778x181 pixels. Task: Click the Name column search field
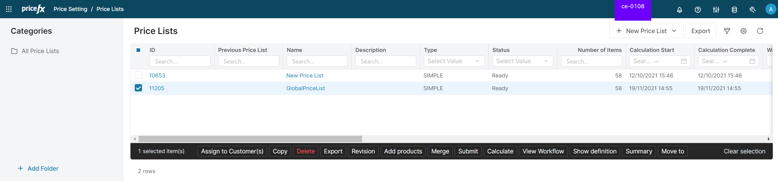coord(317,61)
